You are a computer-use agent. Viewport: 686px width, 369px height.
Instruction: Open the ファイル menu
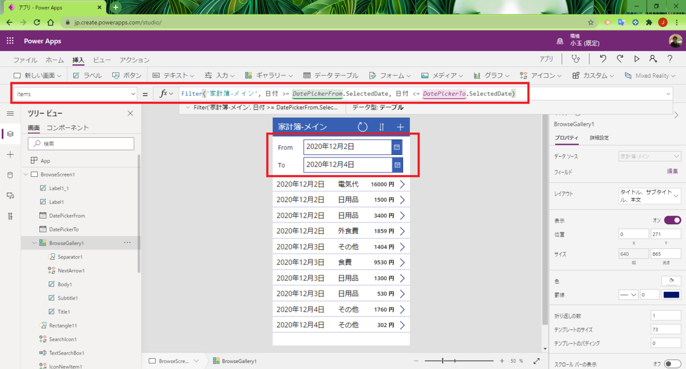coord(25,60)
